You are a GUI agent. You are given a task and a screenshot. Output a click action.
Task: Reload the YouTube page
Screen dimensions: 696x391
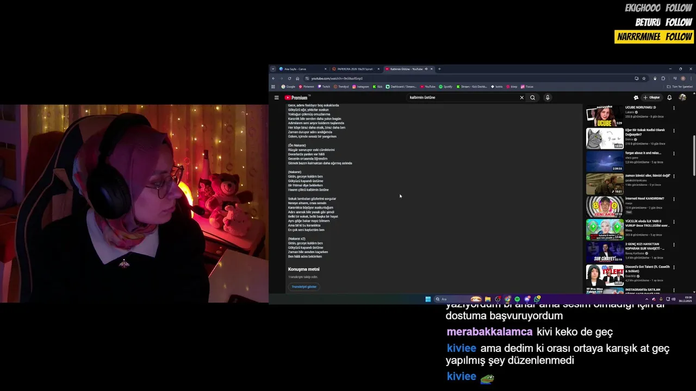[289, 78]
